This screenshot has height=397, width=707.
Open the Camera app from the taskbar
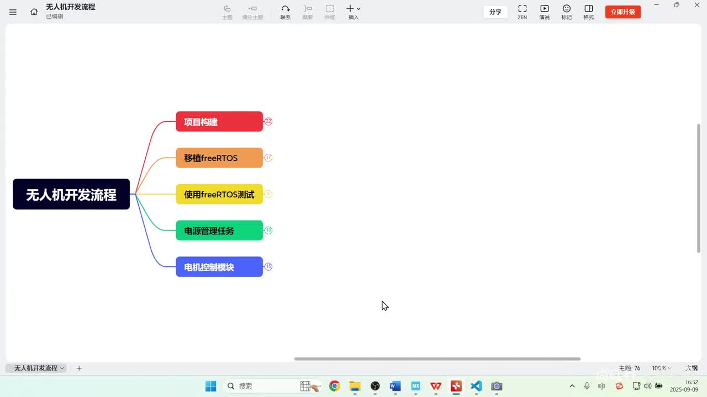coord(497,386)
